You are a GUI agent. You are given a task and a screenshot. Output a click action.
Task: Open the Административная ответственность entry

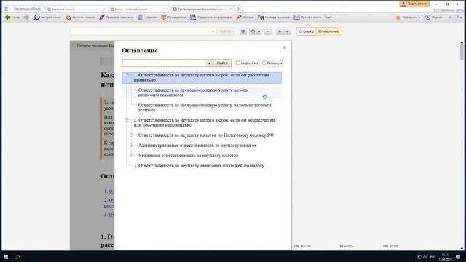(197, 146)
